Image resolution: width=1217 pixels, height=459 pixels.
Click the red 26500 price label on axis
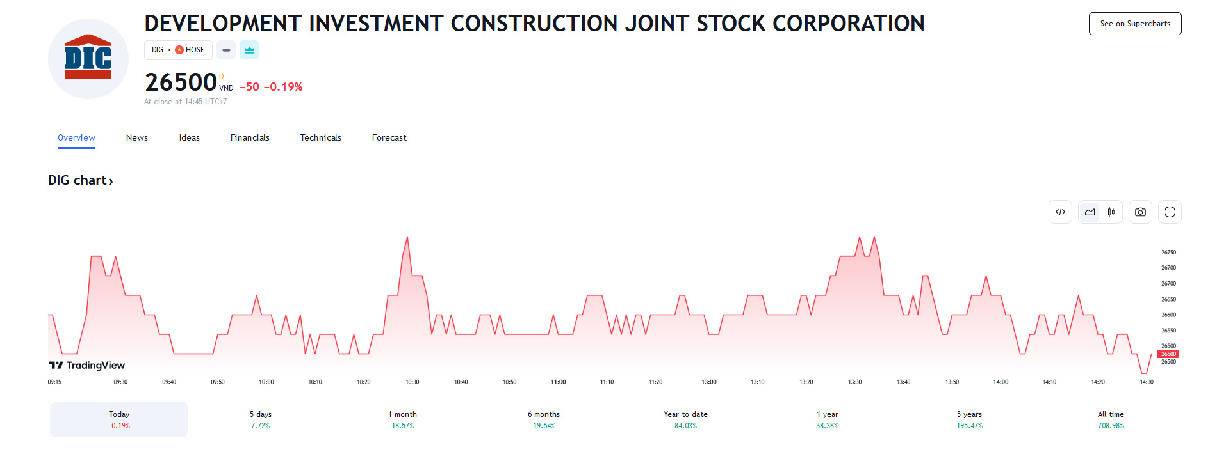(1168, 354)
